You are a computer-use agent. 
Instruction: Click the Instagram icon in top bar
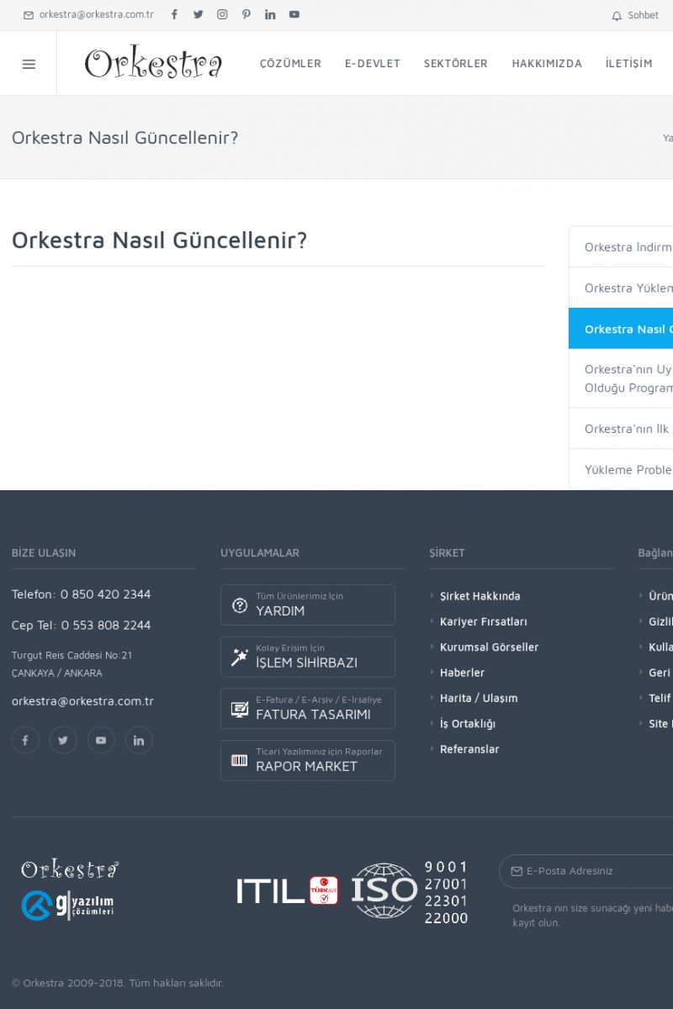(222, 14)
